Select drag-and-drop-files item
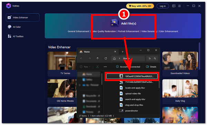Image resolution: width=207 pixels, height=125 pixels. 132,105
